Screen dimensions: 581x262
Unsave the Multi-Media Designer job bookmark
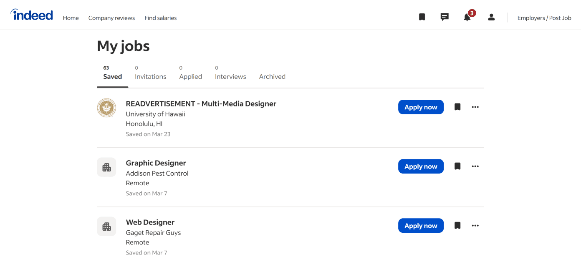(457, 107)
